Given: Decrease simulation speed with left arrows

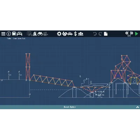Looking at the screenshot, I should click(127, 33).
